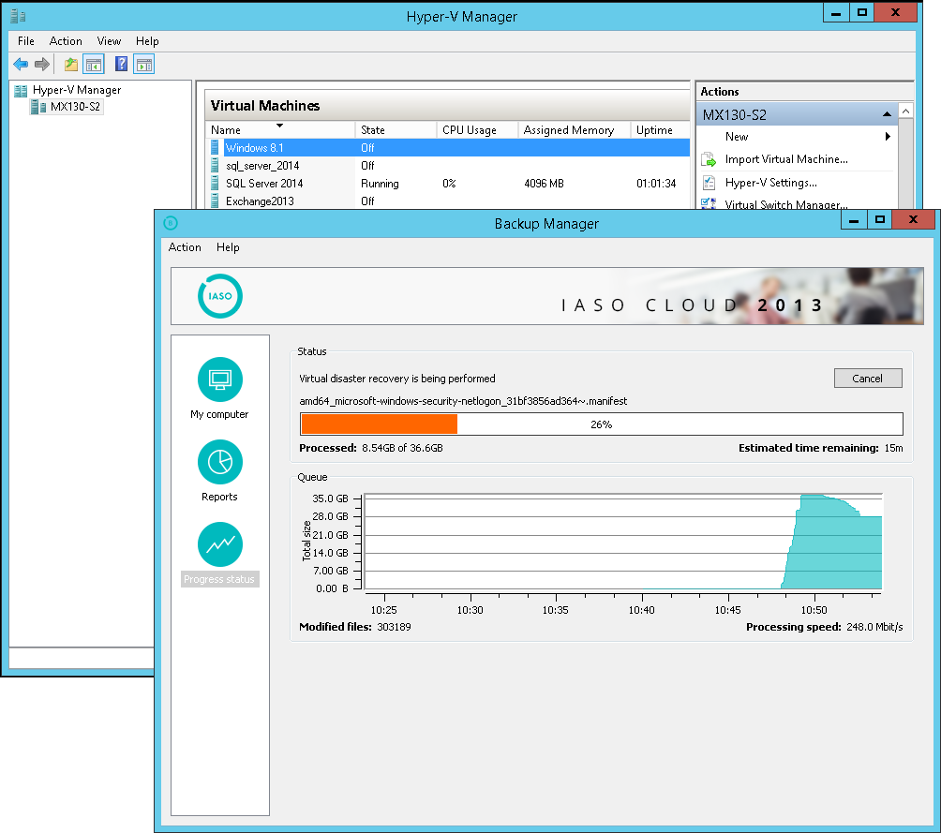Click the SQL Server 2014 VM icon
The width and height of the screenshot is (941, 833).
pyautogui.click(x=215, y=183)
